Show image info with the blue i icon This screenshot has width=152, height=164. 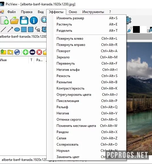(34, 20)
